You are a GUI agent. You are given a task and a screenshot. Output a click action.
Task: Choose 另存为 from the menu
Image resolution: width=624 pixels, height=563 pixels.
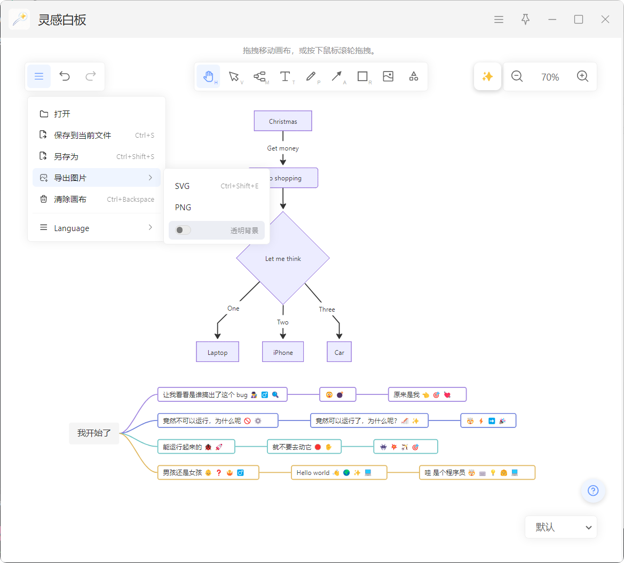tap(97, 156)
